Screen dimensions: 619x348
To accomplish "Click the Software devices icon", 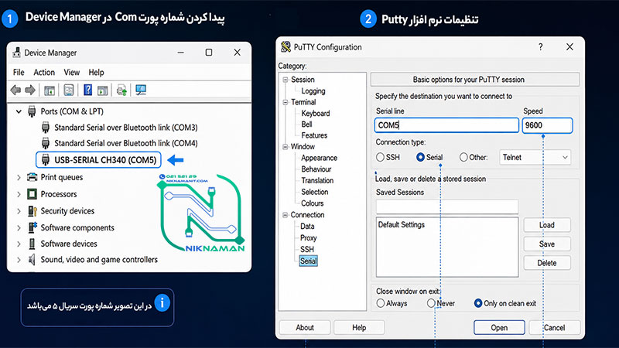I will click(32, 244).
